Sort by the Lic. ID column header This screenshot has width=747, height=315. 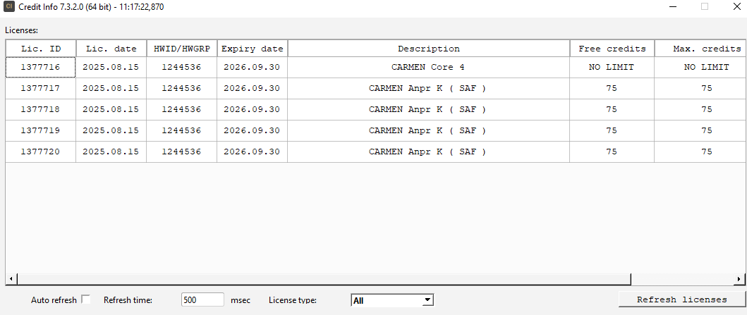click(x=41, y=49)
